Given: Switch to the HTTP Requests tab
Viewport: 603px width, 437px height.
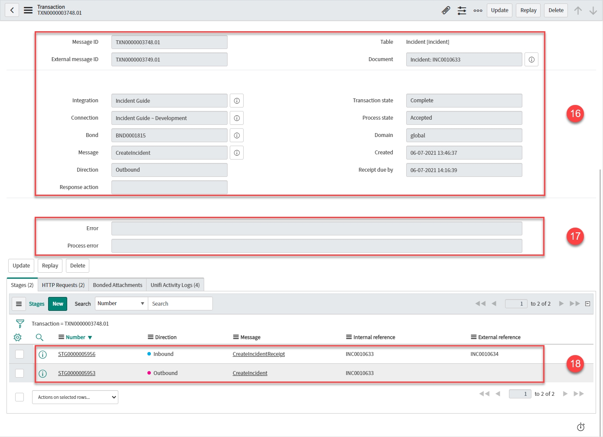Looking at the screenshot, I should (x=63, y=285).
